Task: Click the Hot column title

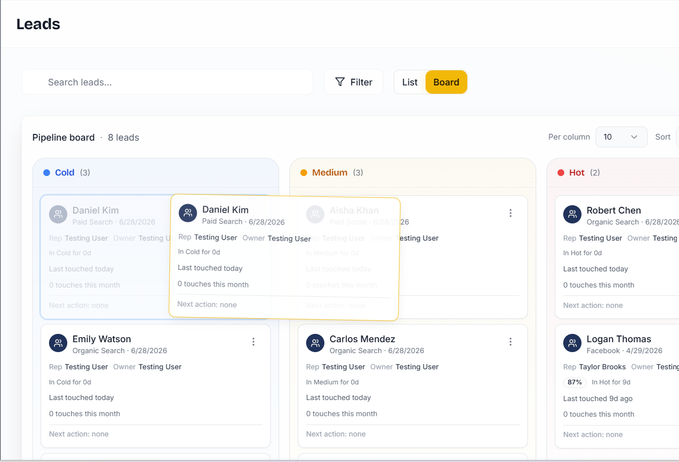Action: [577, 172]
